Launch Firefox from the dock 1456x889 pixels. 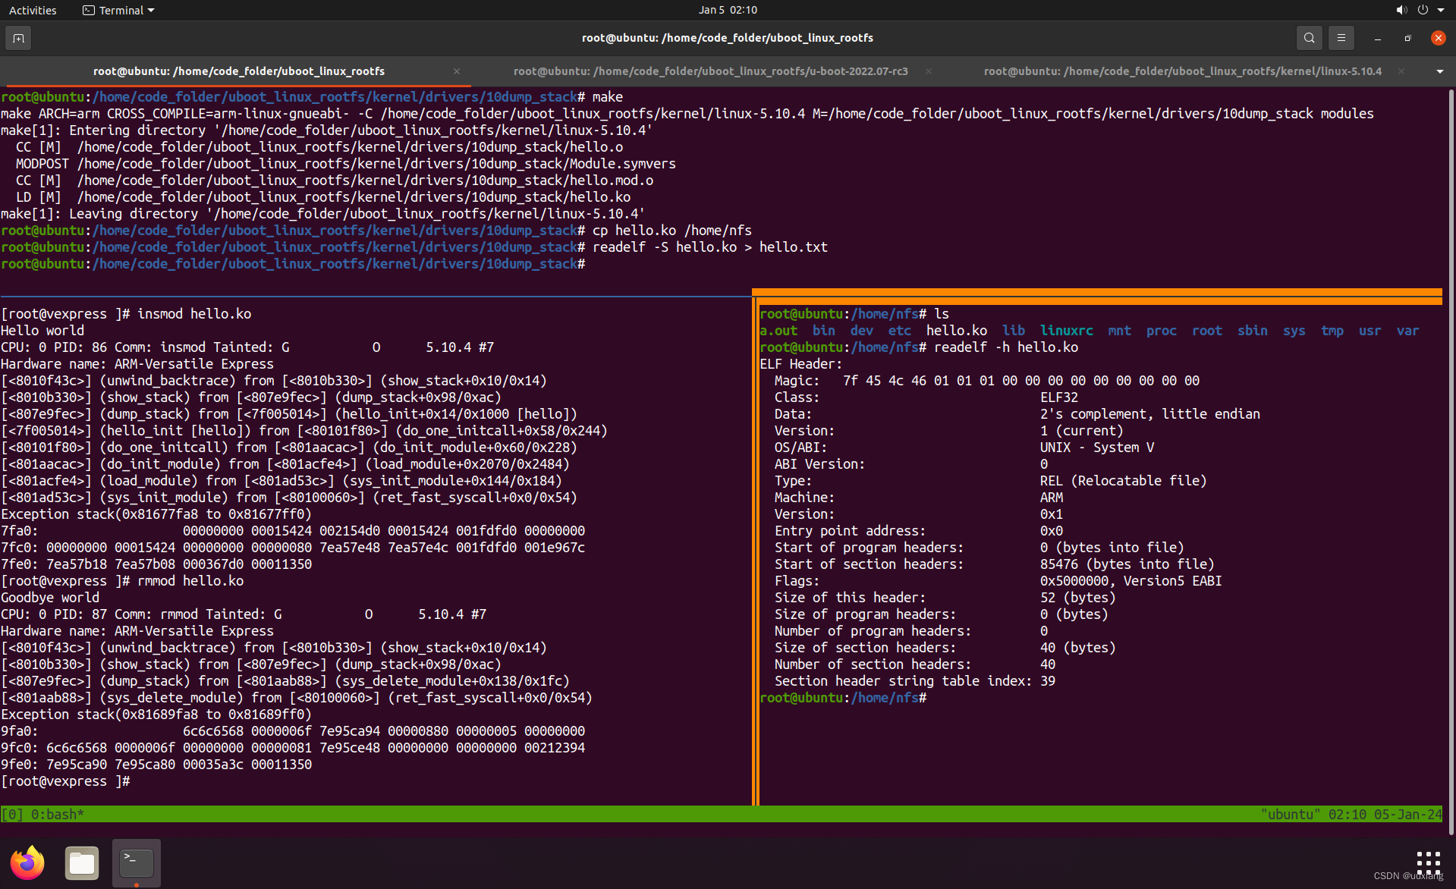point(27,862)
